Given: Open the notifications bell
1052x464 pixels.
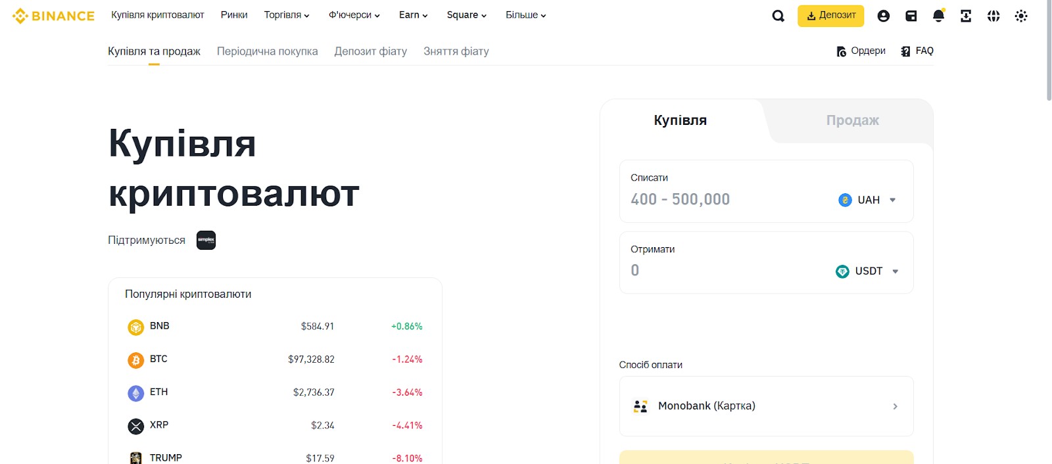Looking at the screenshot, I should (938, 16).
